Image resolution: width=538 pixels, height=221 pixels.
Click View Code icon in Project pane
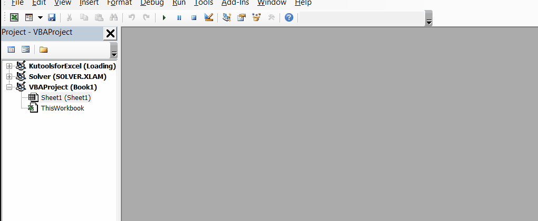tap(11, 49)
